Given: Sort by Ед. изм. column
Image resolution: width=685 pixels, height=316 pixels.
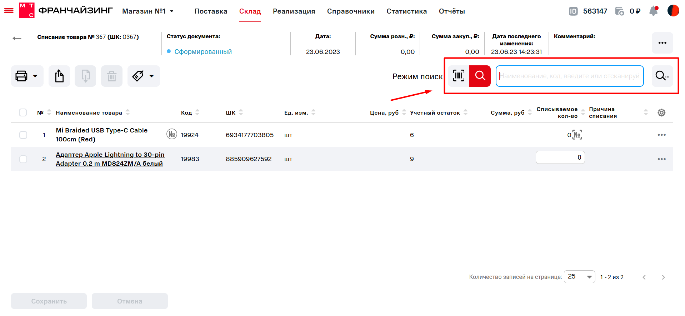Looking at the screenshot, I should pos(314,112).
